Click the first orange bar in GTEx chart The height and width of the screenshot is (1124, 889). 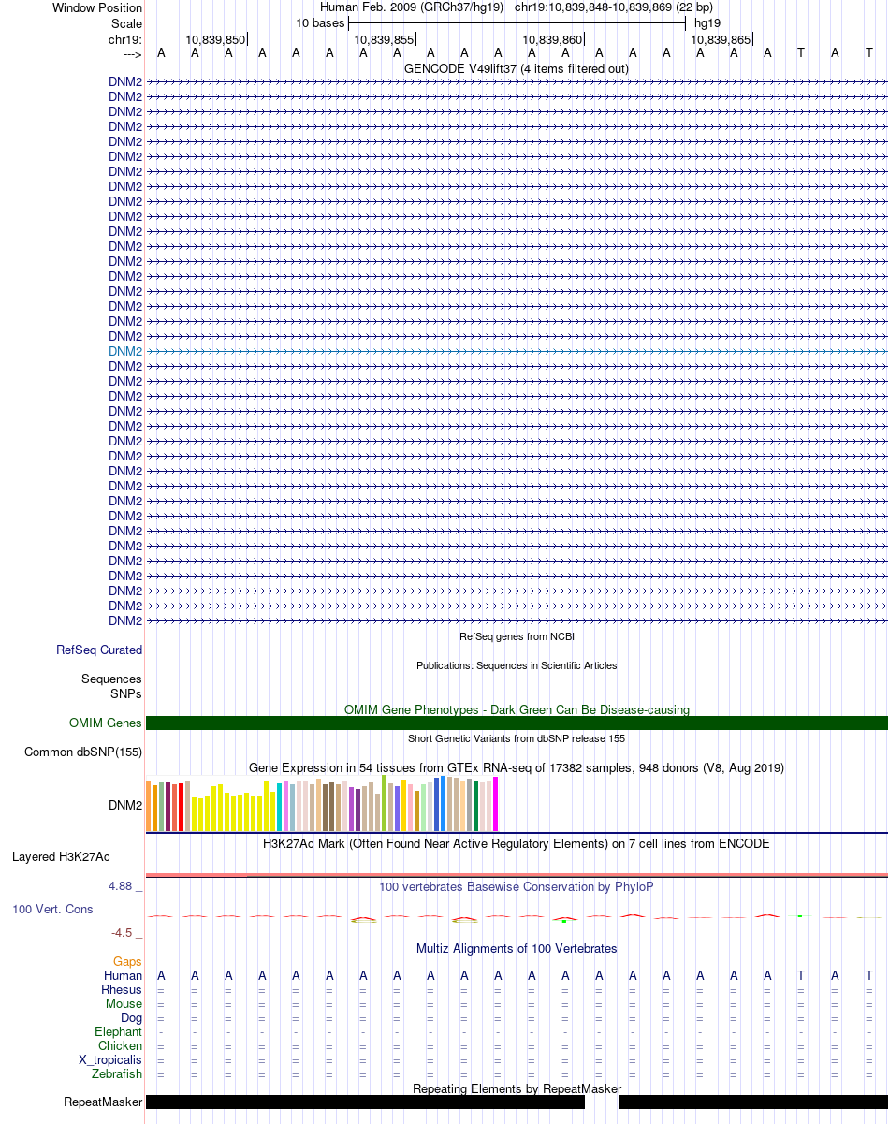149,805
